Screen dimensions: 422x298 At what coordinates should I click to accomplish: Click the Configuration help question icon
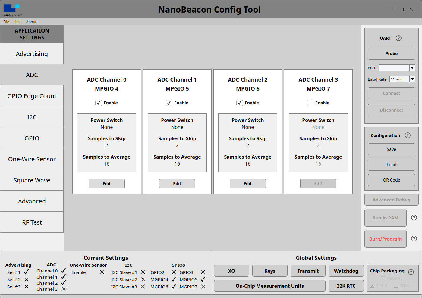[408, 135]
